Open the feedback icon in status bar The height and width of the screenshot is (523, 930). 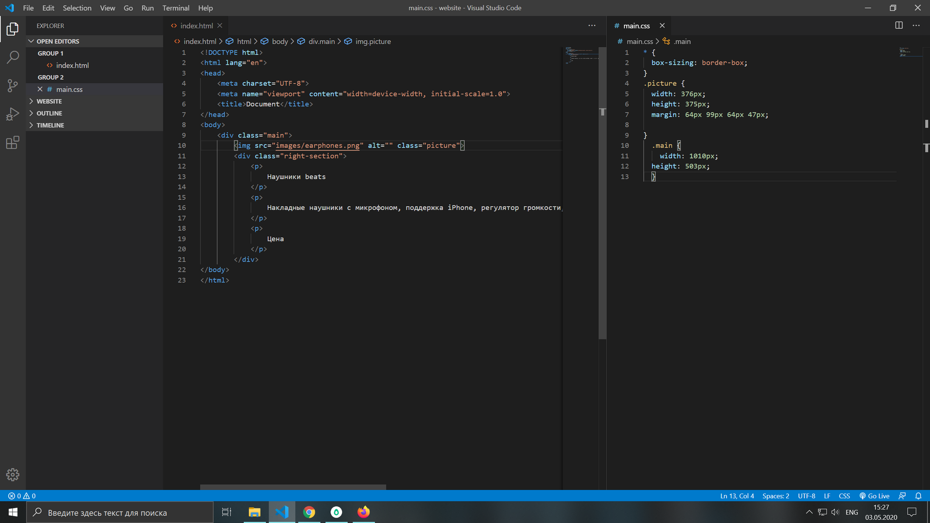(902, 496)
